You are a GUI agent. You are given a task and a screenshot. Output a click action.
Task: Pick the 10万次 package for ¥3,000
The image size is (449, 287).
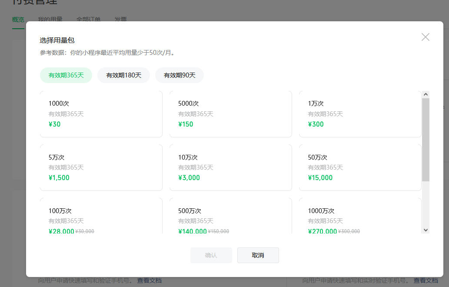(x=230, y=167)
